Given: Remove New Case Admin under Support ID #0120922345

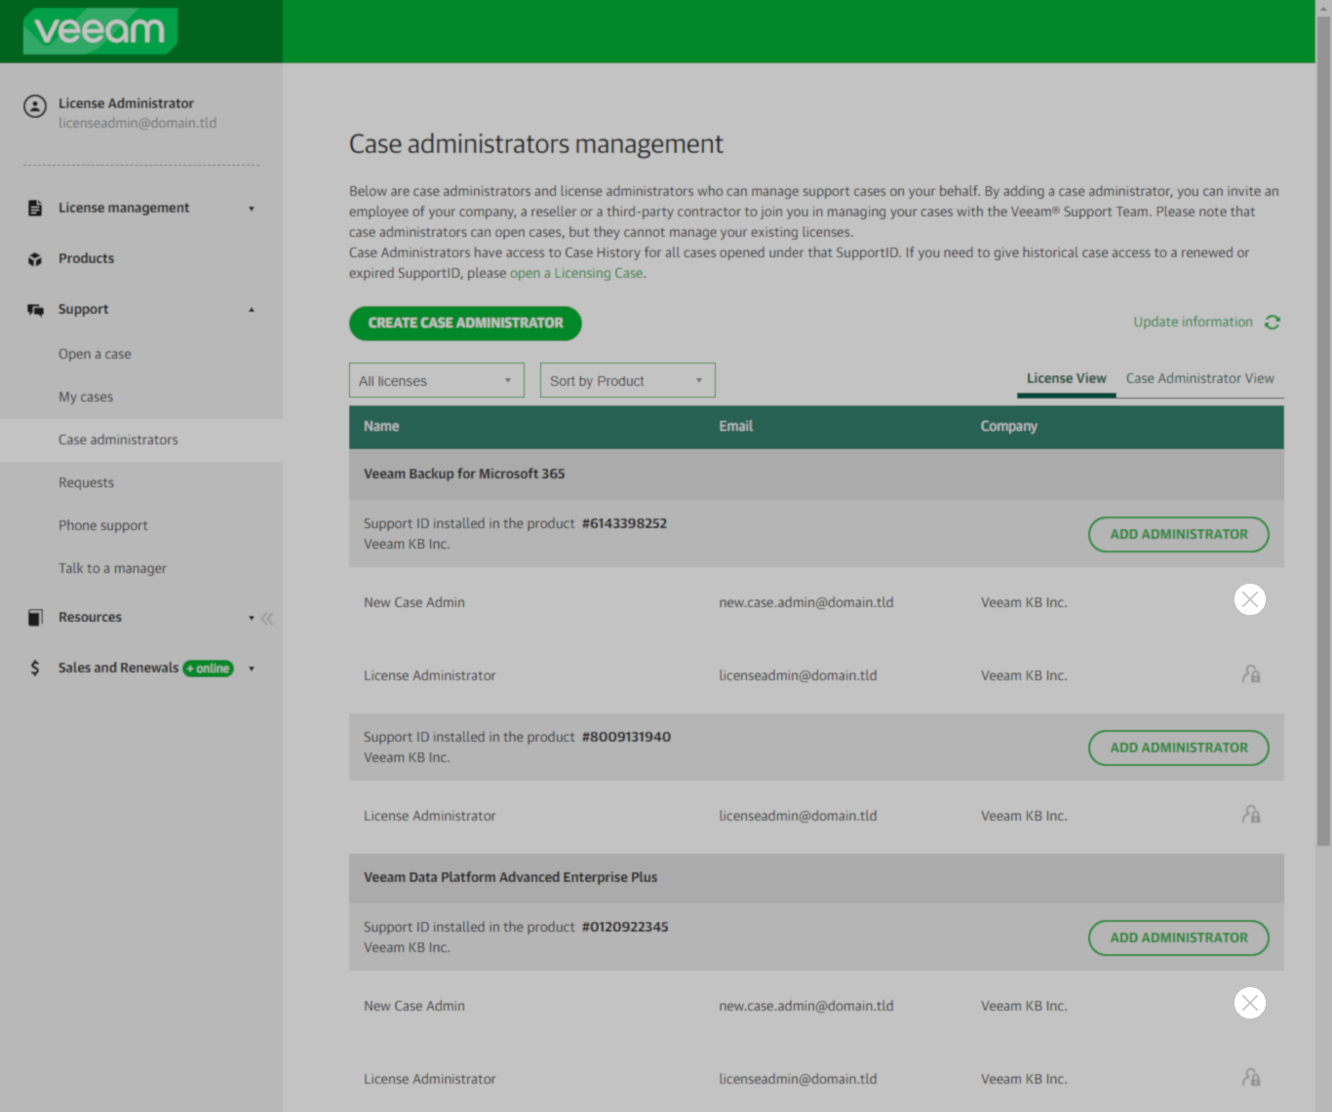Looking at the screenshot, I should pyautogui.click(x=1250, y=1003).
